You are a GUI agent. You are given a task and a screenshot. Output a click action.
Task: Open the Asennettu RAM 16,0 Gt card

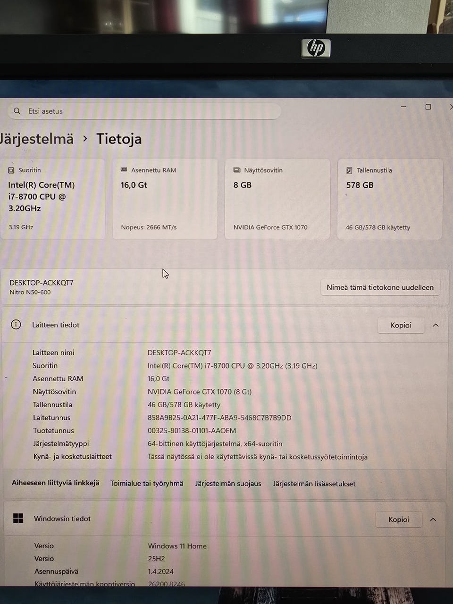pyautogui.click(x=165, y=199)
